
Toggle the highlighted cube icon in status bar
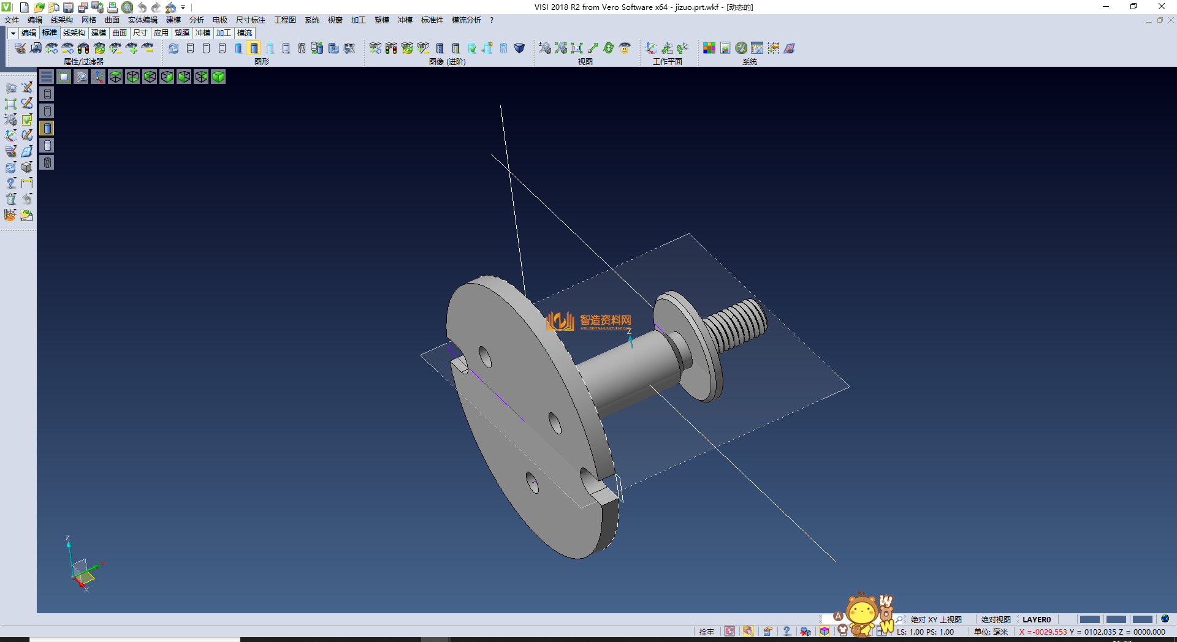coord(825,632)
